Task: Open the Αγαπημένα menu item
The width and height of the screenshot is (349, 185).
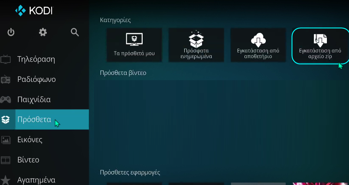Action: [x=44, y=178]
